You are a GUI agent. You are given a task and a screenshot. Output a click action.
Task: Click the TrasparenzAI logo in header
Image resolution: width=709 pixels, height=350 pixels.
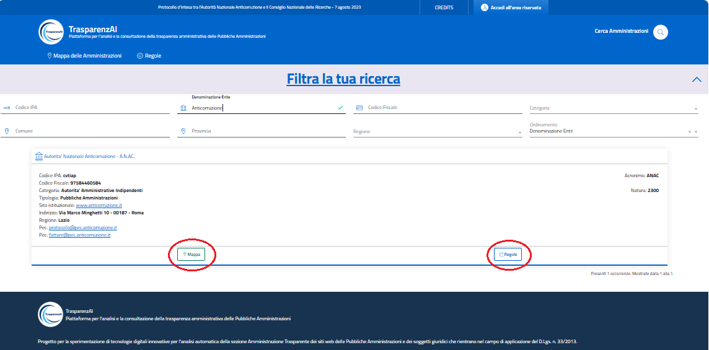pos(51,32)
